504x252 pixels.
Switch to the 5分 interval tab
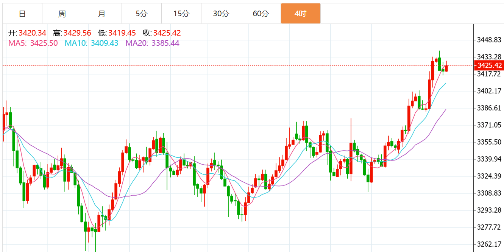point(142,14)
